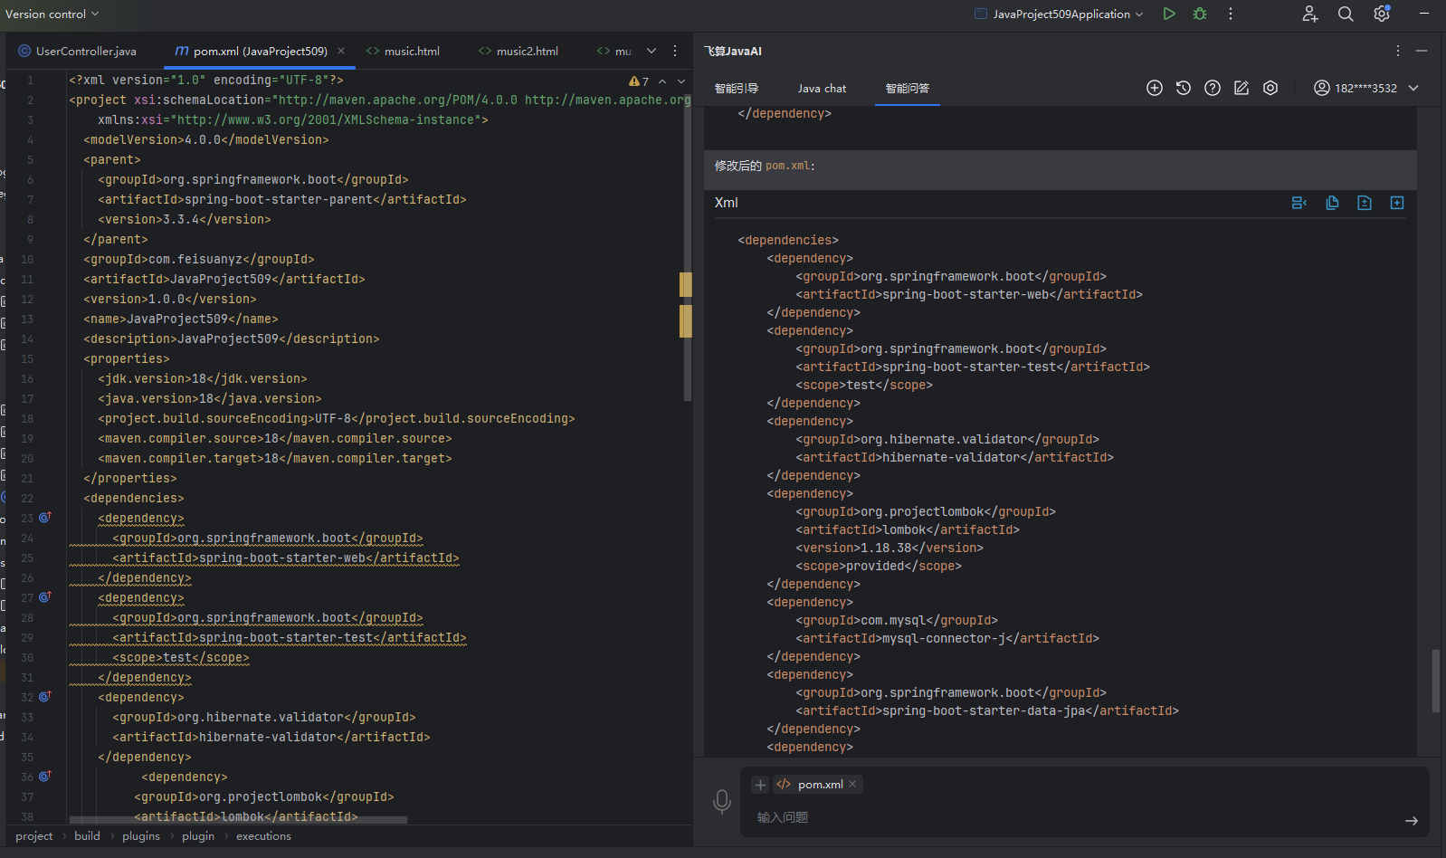Start a new chat with plus circle icon
Screen dimensions: 1446x858
[x=1155, y=88]
